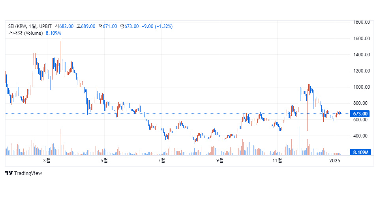Click the TradingView logo icon
The height and width of the screenshot is (197, 379).
click(8, 173)
